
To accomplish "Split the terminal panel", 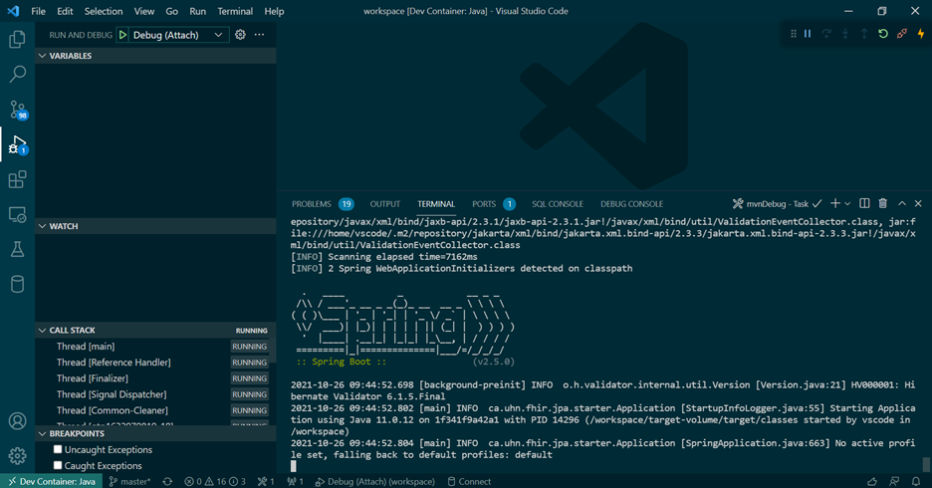I will (x=864, y=203).
